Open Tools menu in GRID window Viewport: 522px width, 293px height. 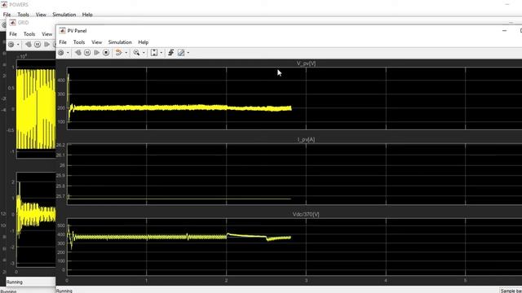[x=29, y=34]
